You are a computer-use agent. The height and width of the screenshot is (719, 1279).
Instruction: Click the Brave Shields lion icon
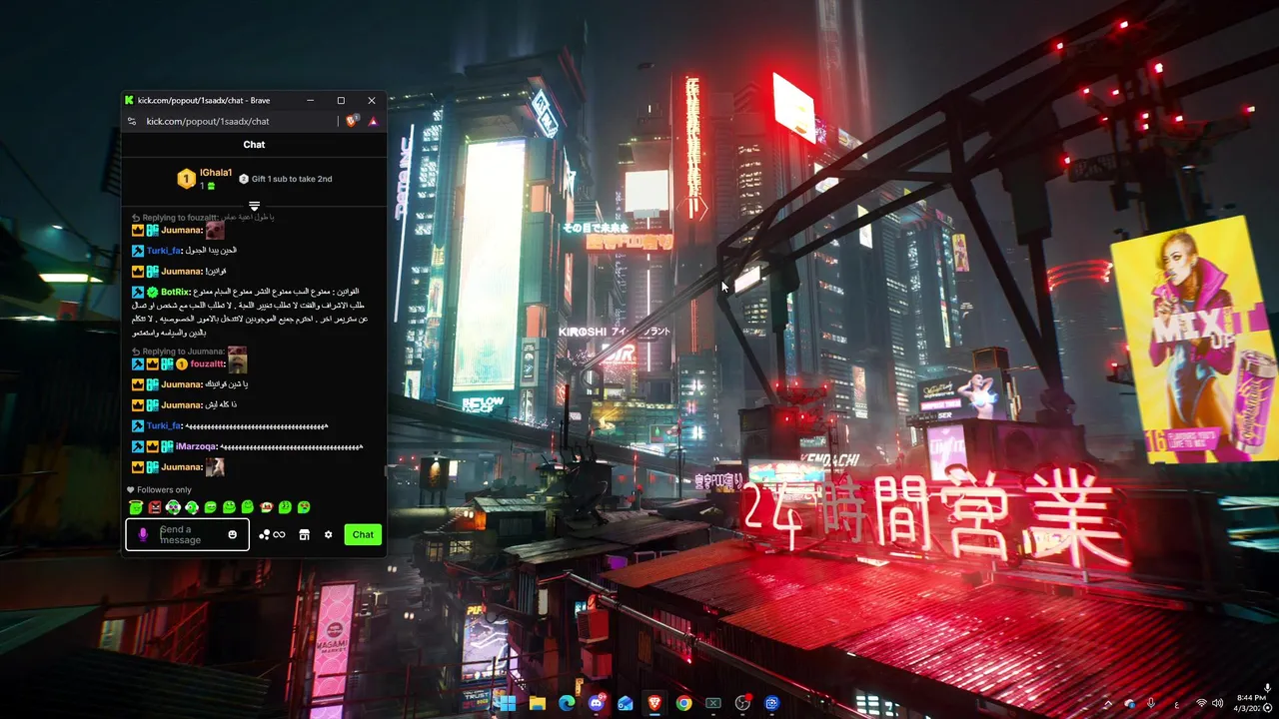click(x=352, y=121)
